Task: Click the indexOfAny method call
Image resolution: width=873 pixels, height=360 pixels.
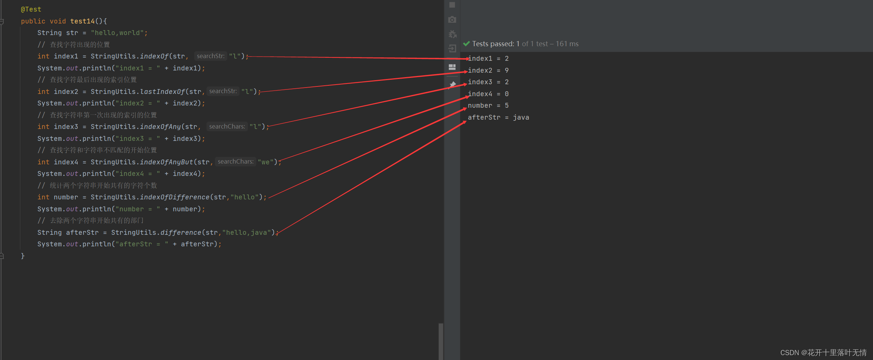Action: tap(160, 127)
